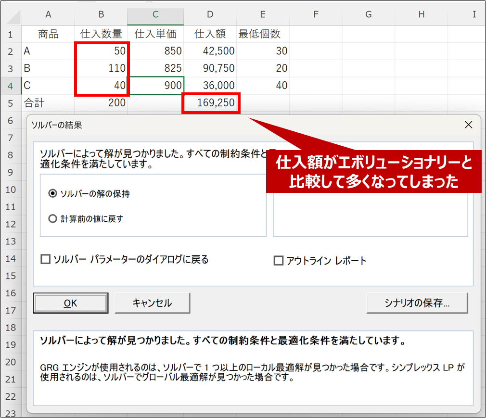Close the ソルバーの結果 dialog with X
The image size is (486, 418).
[x=468, y=125]
